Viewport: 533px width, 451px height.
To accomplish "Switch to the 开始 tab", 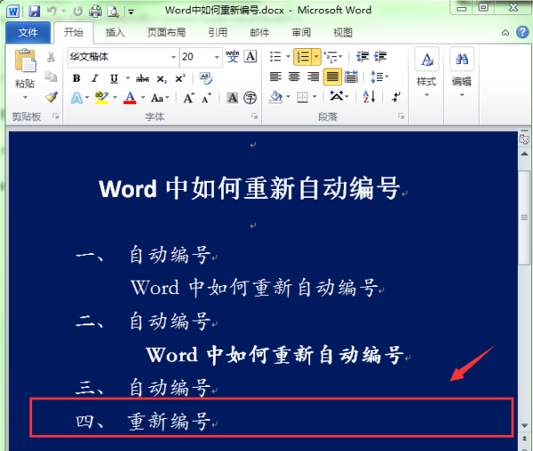I will tap(74, 33).
